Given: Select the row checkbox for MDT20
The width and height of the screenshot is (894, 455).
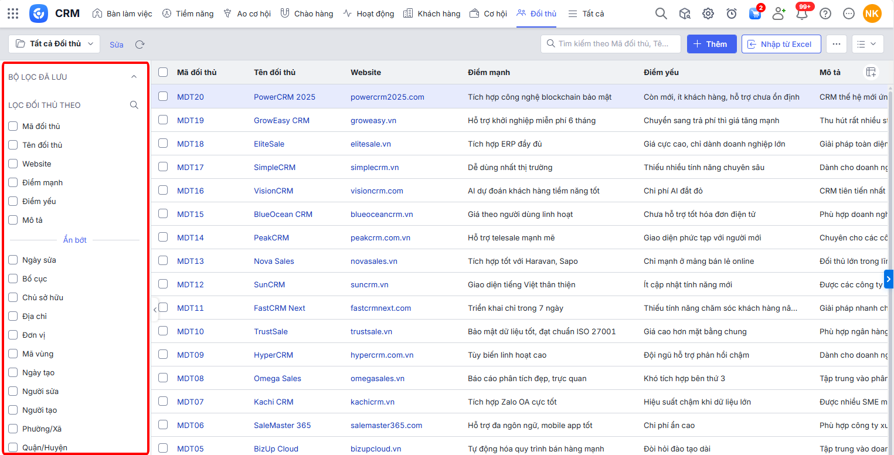Looking at the screenshot, I should tap(163, 97).
